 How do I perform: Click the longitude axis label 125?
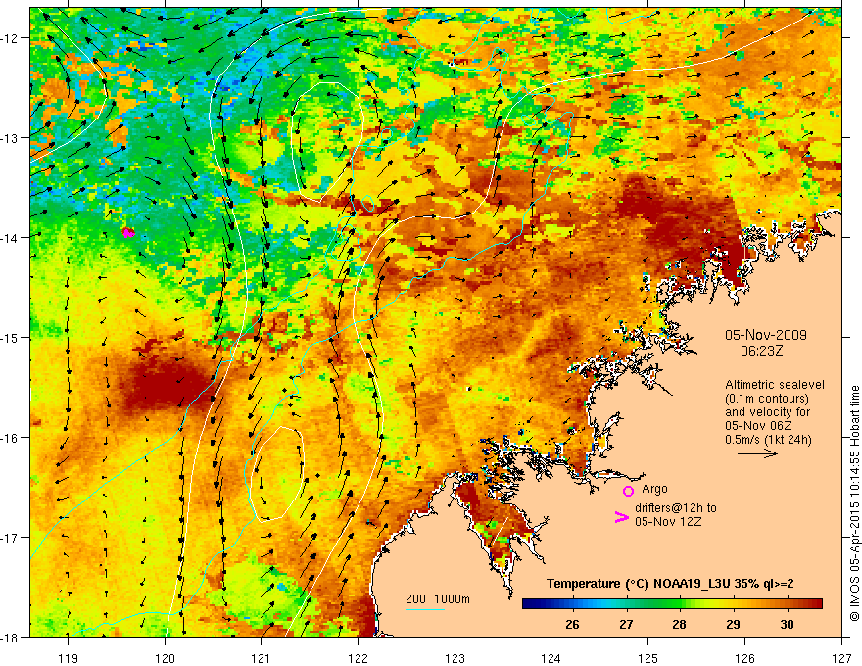point(648,658)
